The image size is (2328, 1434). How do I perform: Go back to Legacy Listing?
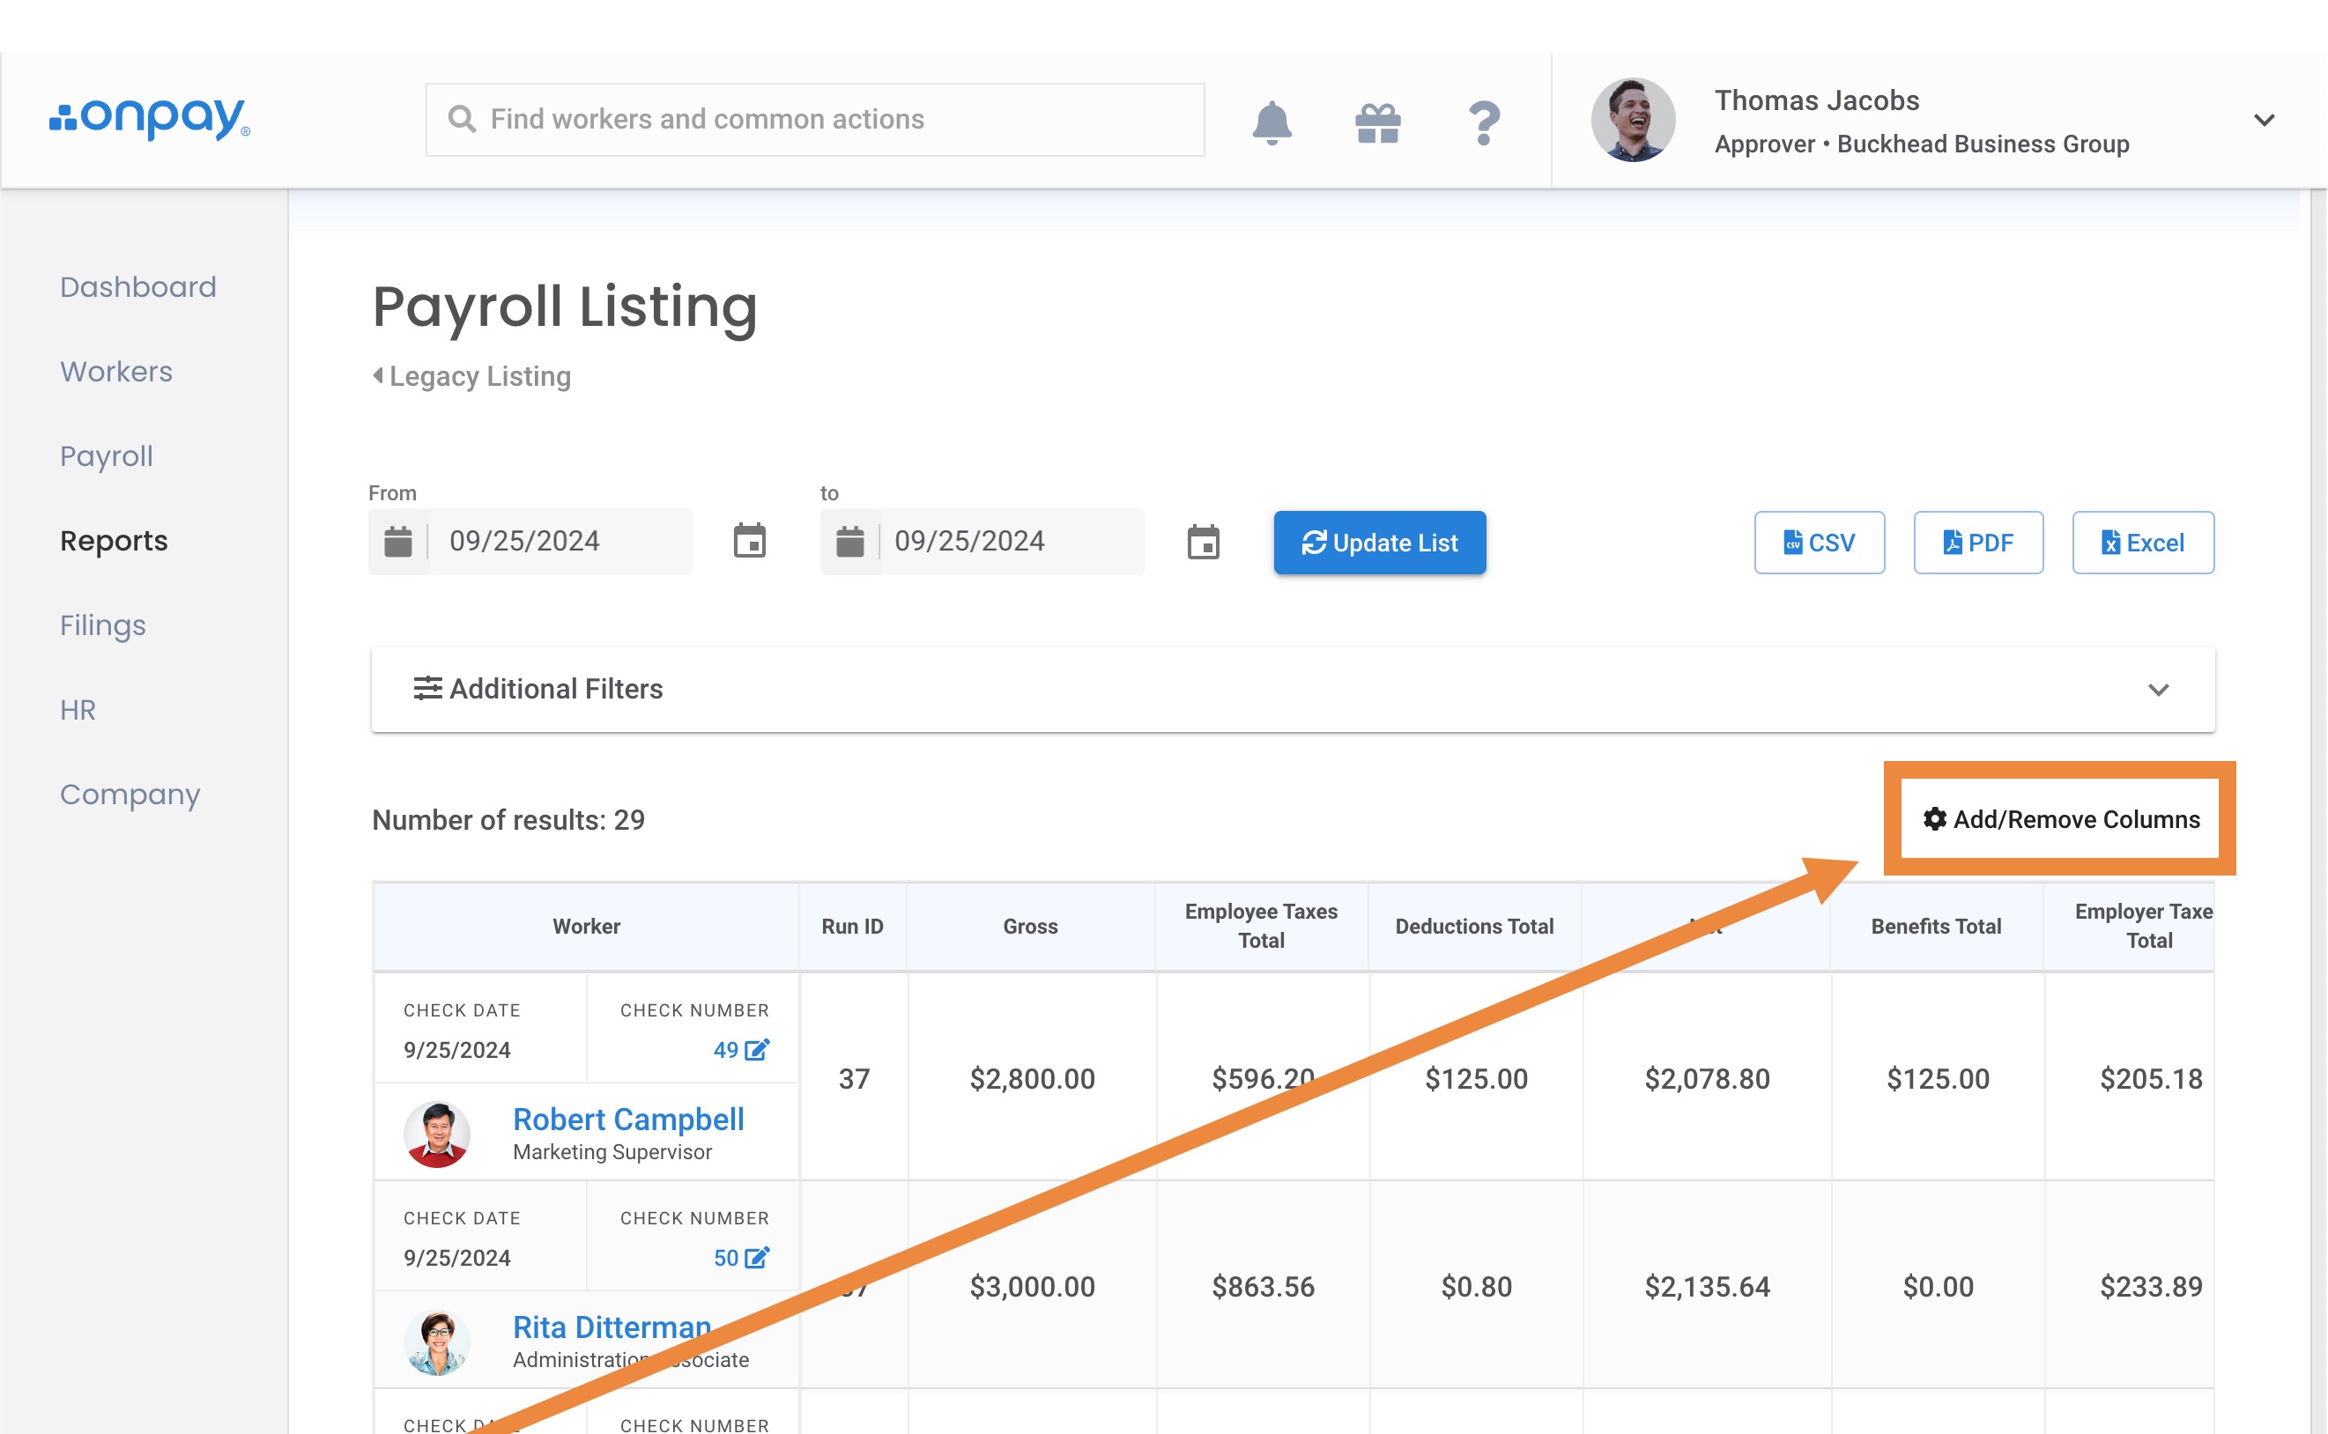(x=471, y=375)
